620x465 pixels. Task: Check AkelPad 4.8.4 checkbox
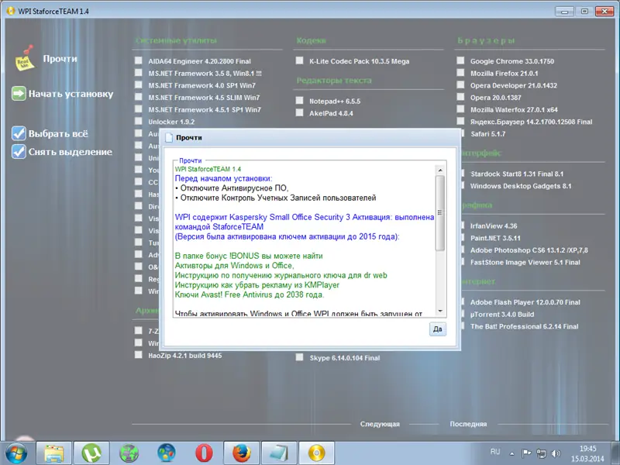[300, 112]
